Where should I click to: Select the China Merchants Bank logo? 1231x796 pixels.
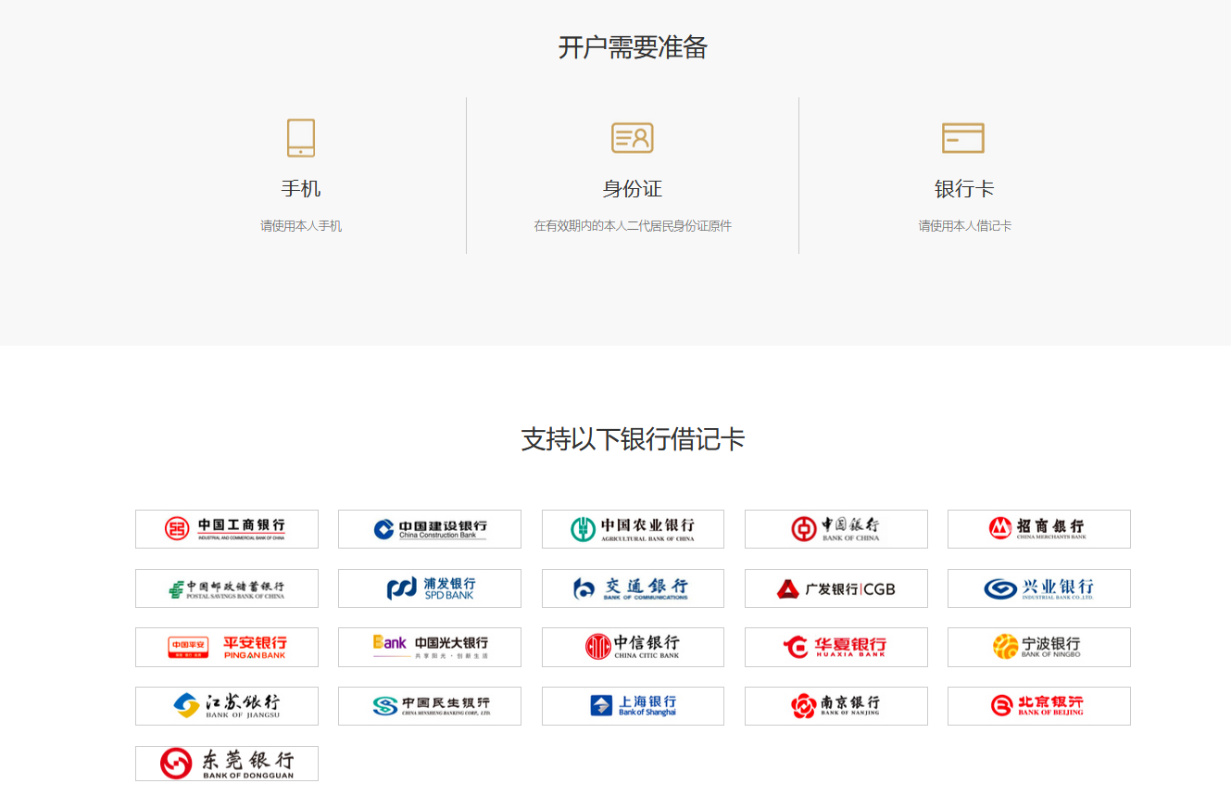point(1038,529)
